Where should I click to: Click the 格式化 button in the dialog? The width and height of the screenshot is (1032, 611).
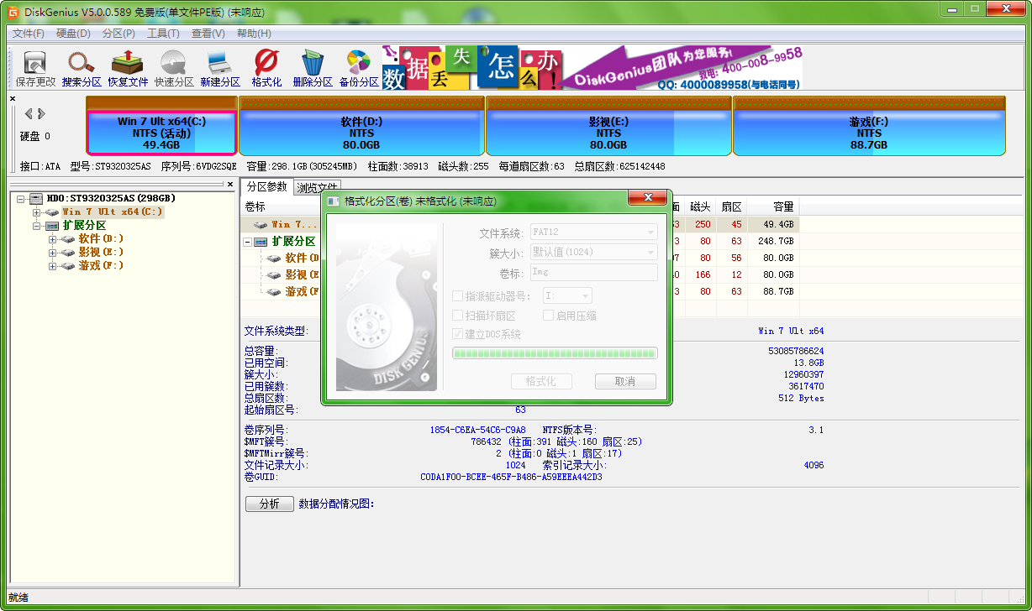pyautogui.click(x=541, y=381)
